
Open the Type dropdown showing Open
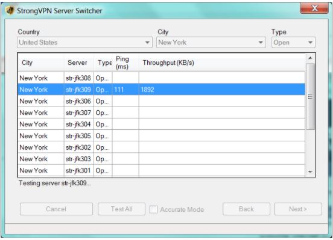293,42
